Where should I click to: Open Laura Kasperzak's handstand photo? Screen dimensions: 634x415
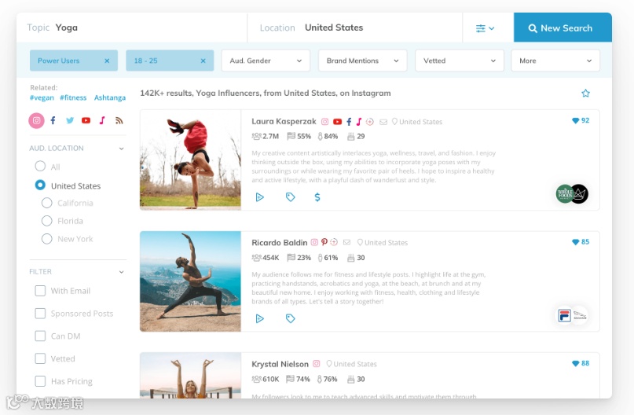click(190, 160)
